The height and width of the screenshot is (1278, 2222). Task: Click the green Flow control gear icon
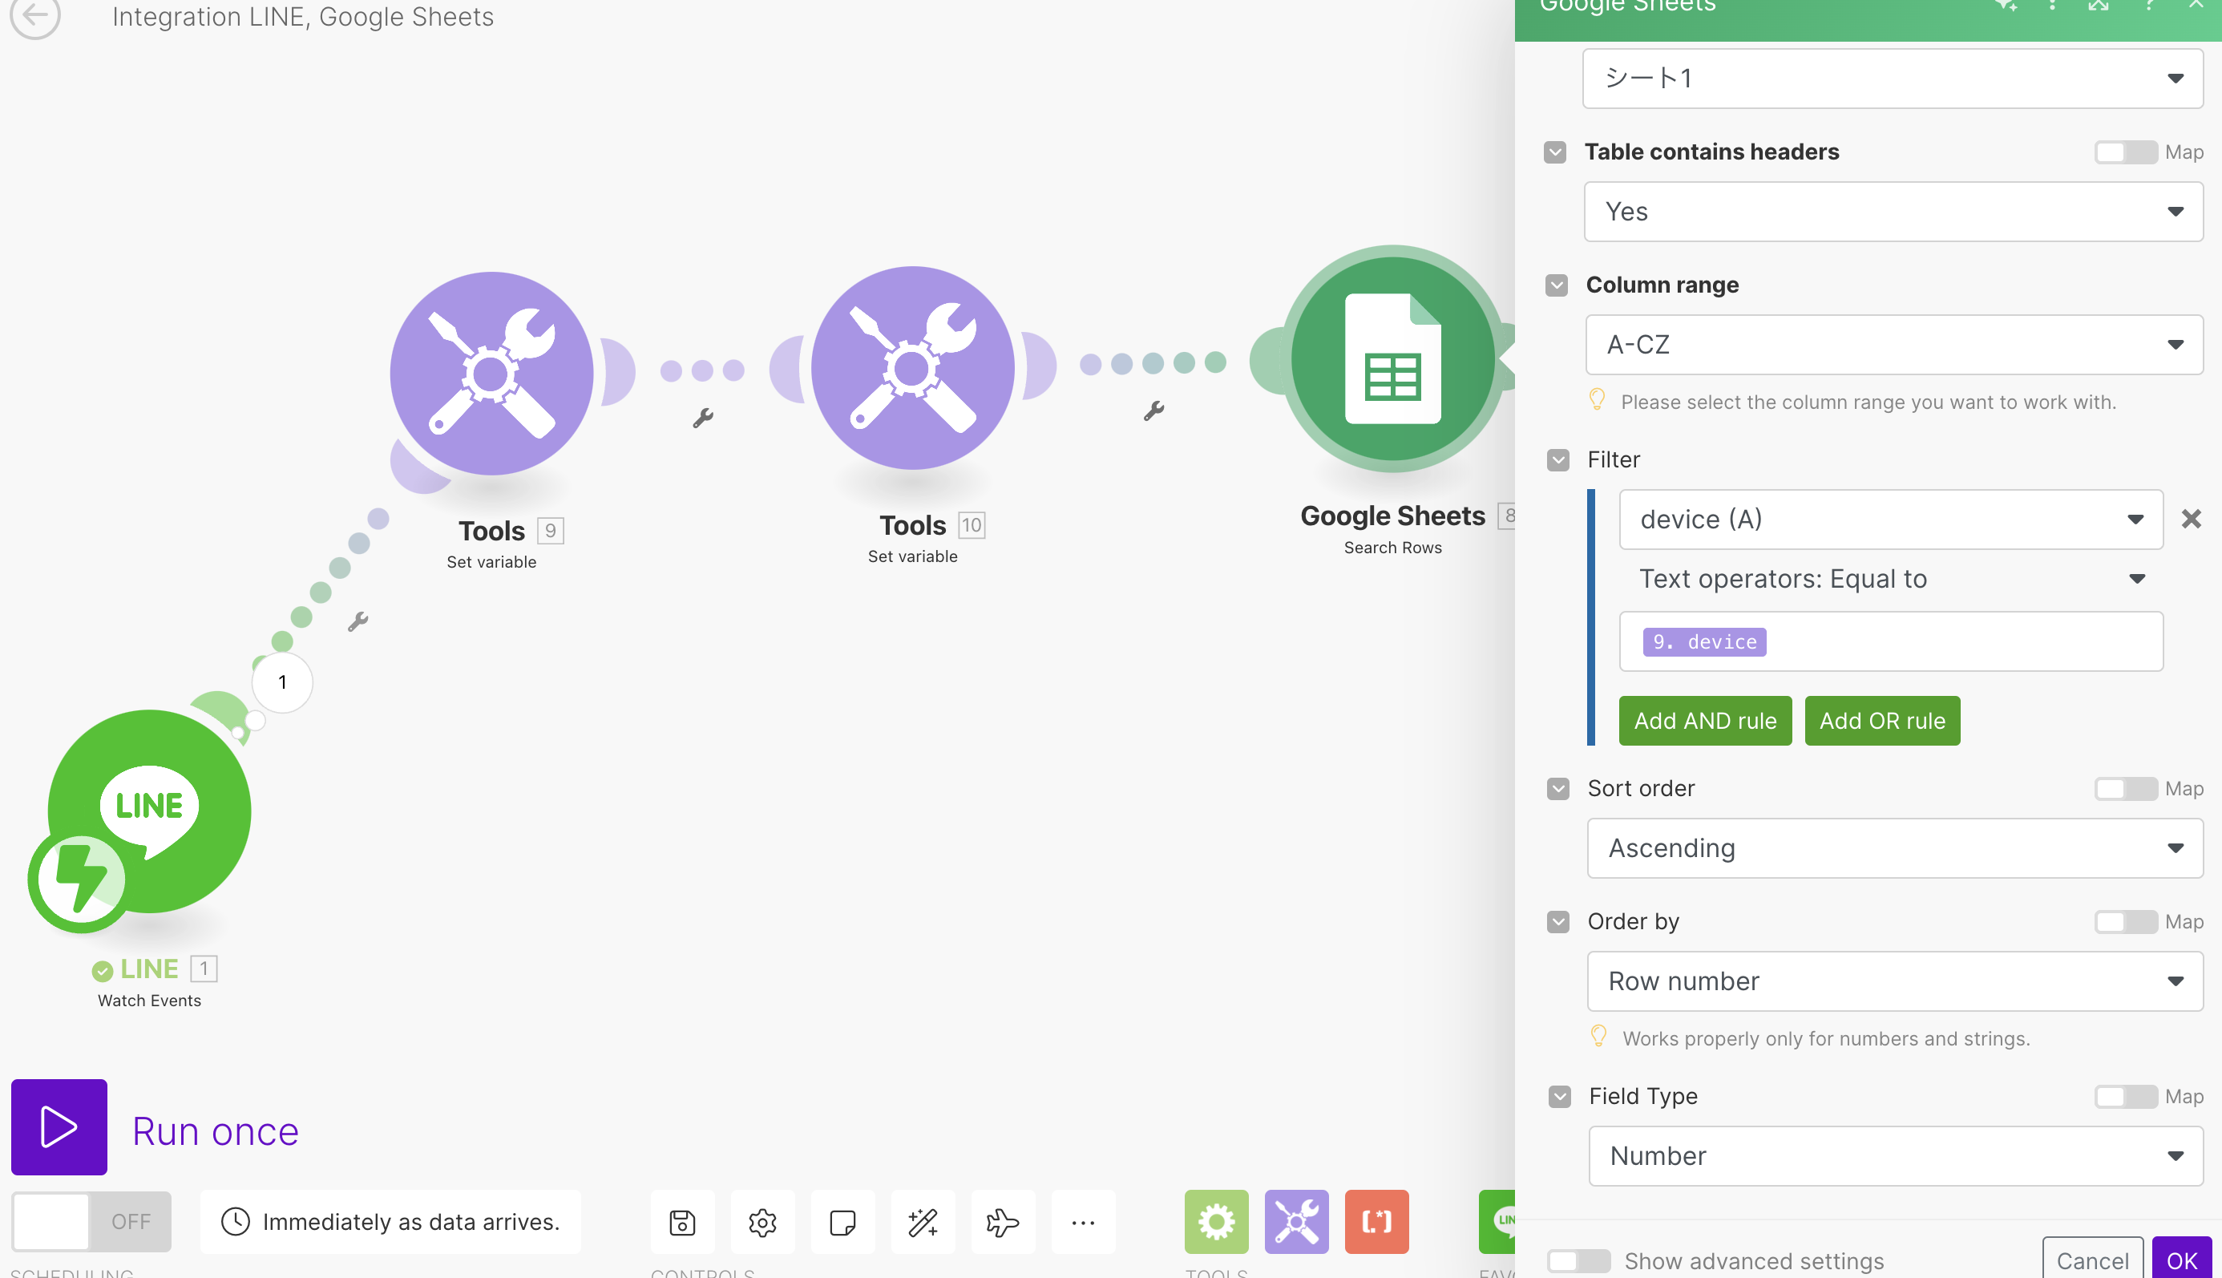point(1216,1222)
